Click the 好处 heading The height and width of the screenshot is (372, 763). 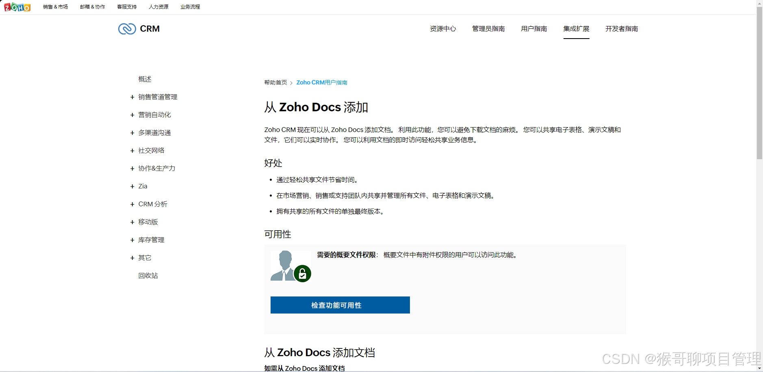(273, 163)
